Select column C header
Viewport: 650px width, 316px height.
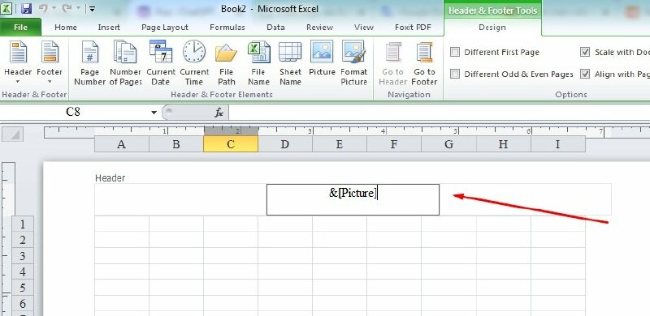(231, 144)
